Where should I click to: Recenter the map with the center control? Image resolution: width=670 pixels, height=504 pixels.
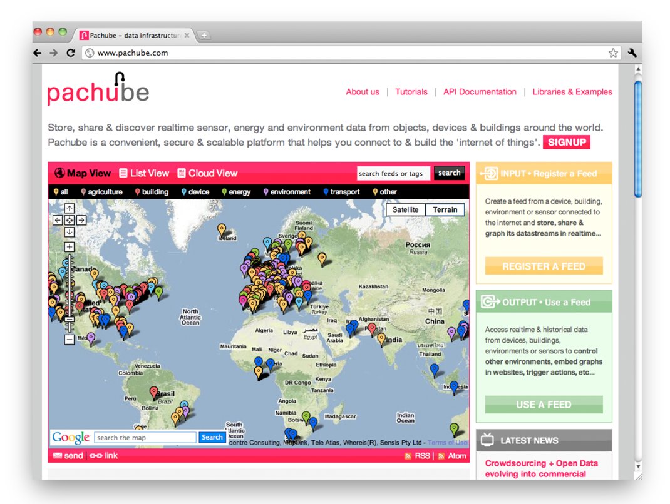pos(70,220)
